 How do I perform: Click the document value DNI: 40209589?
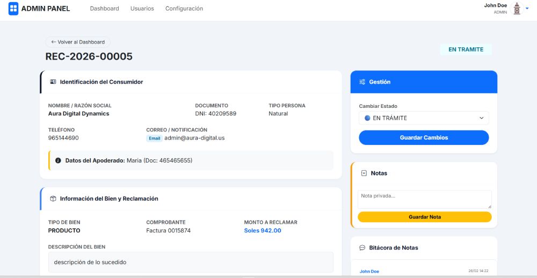pyautogui.click(x=216, y=114)
